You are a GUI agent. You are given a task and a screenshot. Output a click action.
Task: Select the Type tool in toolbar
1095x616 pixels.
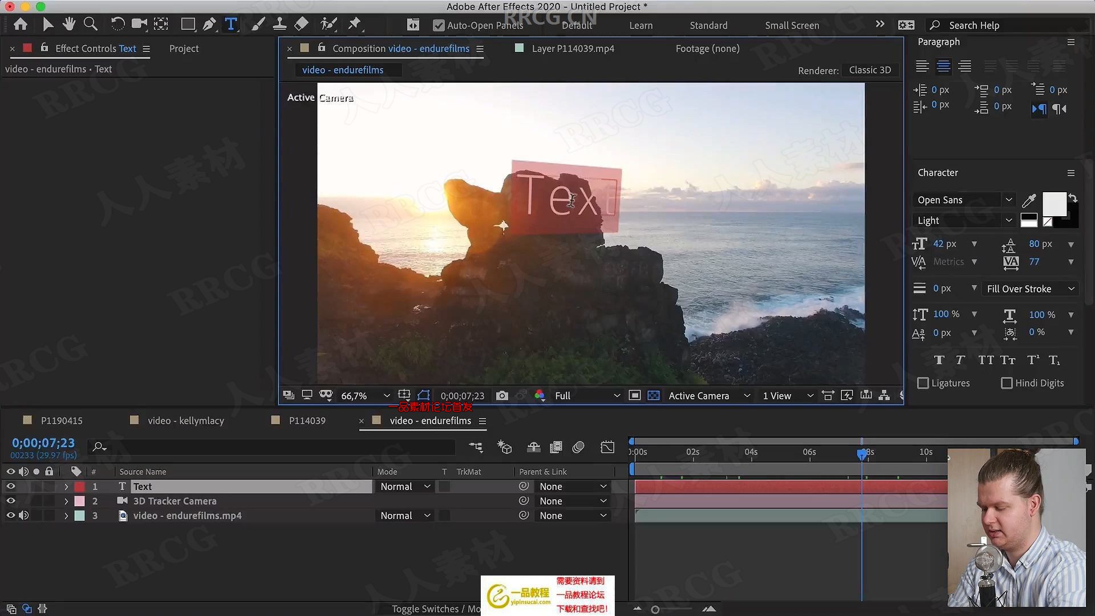click(232, 24)
